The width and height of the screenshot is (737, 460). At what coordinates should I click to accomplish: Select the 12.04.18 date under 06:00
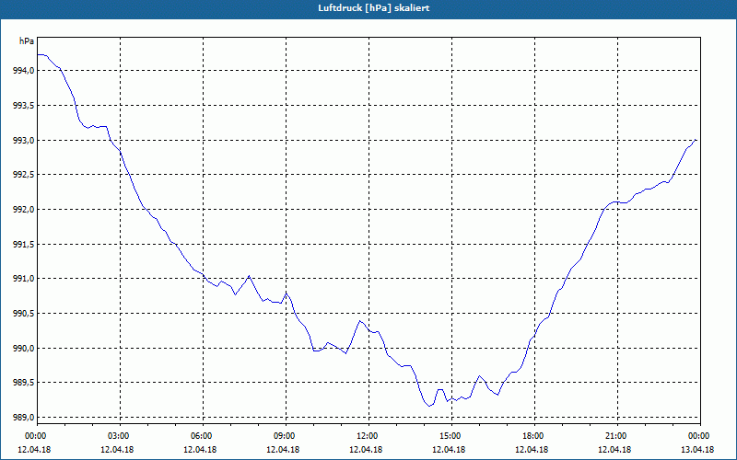pos(200,450)
